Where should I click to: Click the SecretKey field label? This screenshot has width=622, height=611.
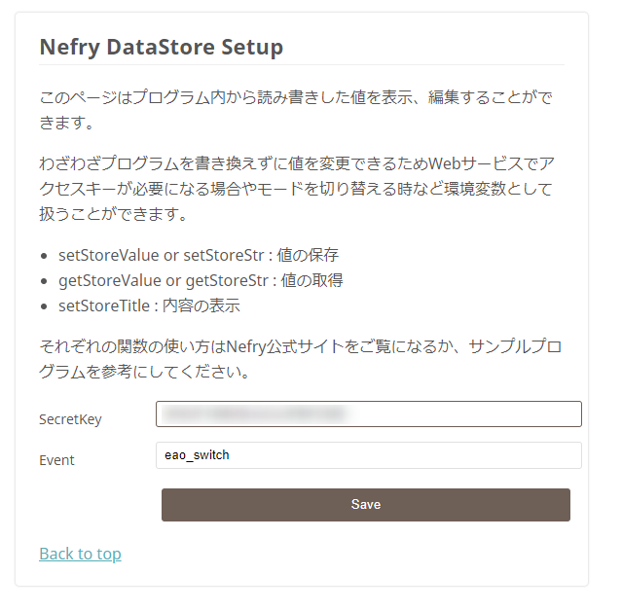[70, 419]
